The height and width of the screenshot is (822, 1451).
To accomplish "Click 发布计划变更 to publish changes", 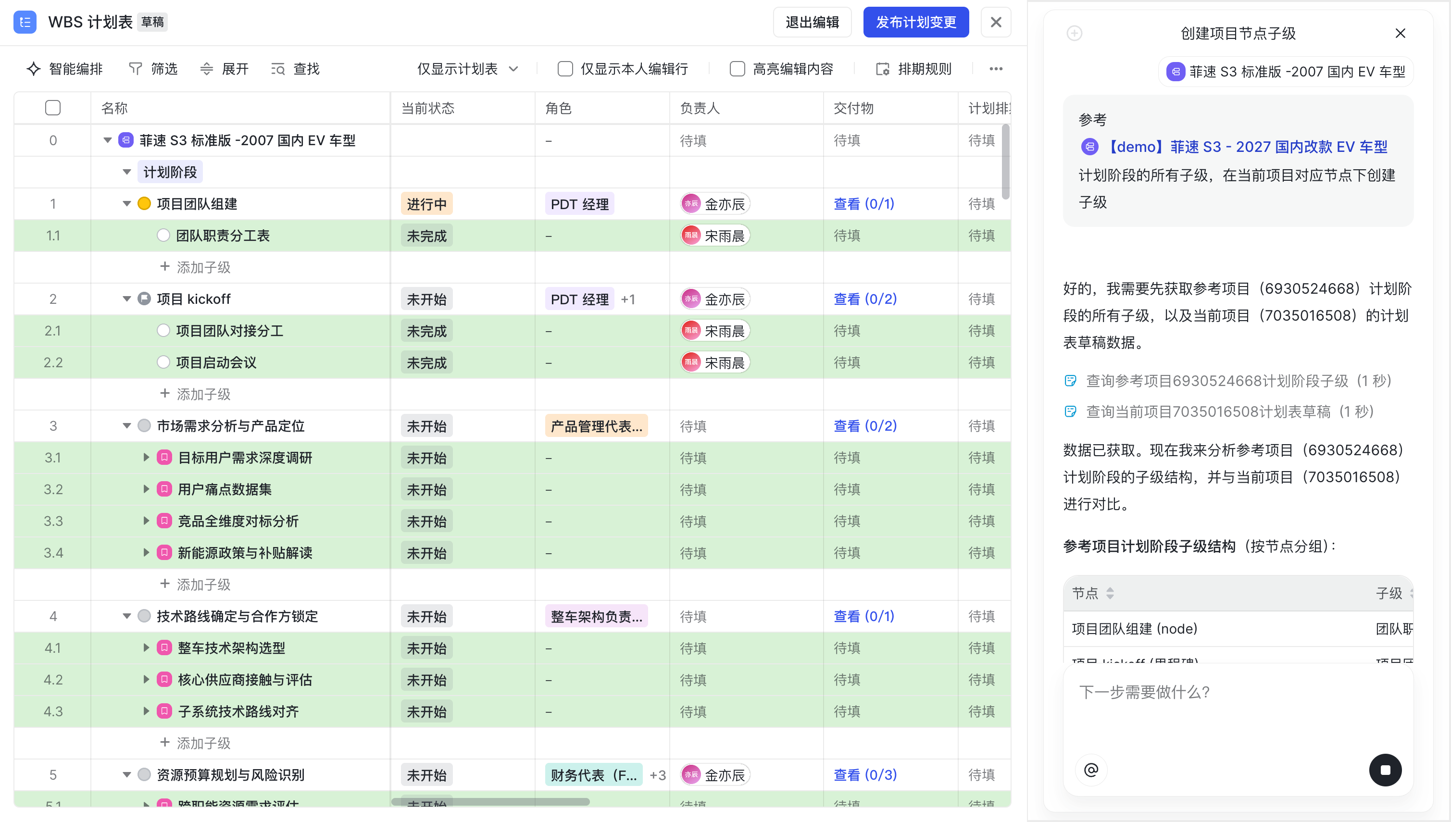I will pos(916,22).
